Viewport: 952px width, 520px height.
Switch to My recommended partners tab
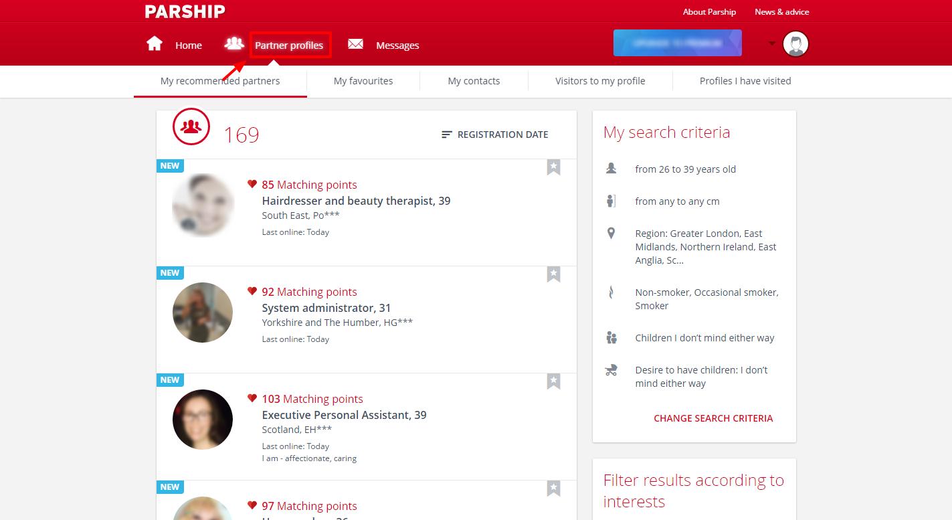(220, 81)
